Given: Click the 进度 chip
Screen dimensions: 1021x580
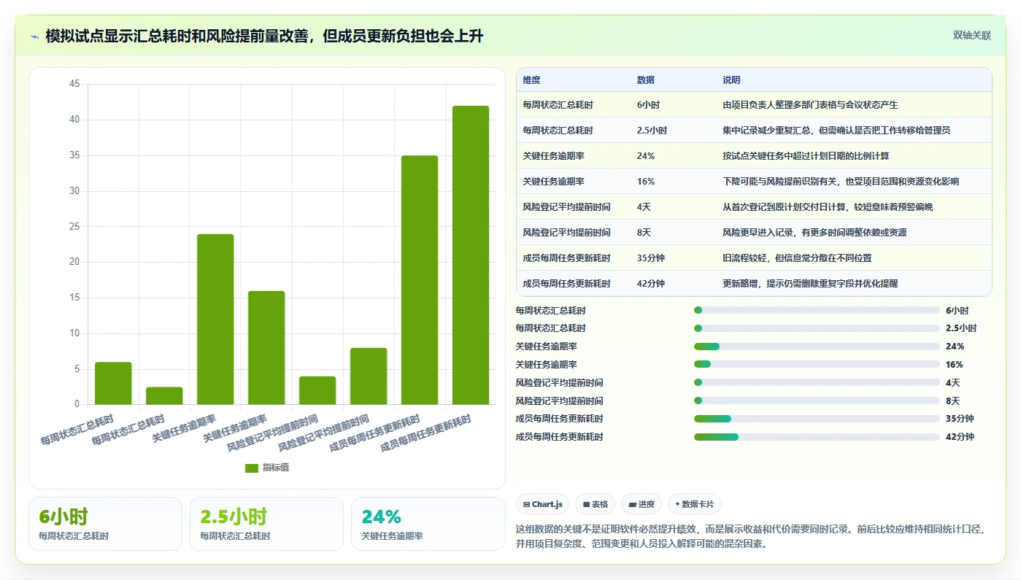Looking at the screenshot, I should click(642, 504).
